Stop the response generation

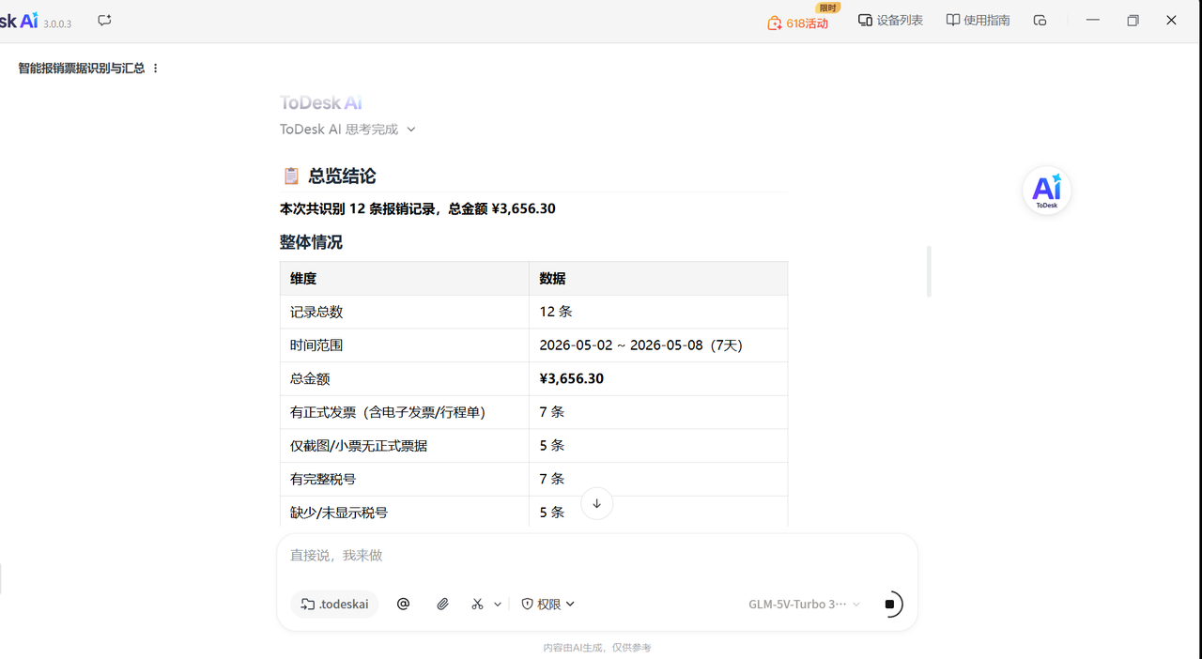[890, 605]
